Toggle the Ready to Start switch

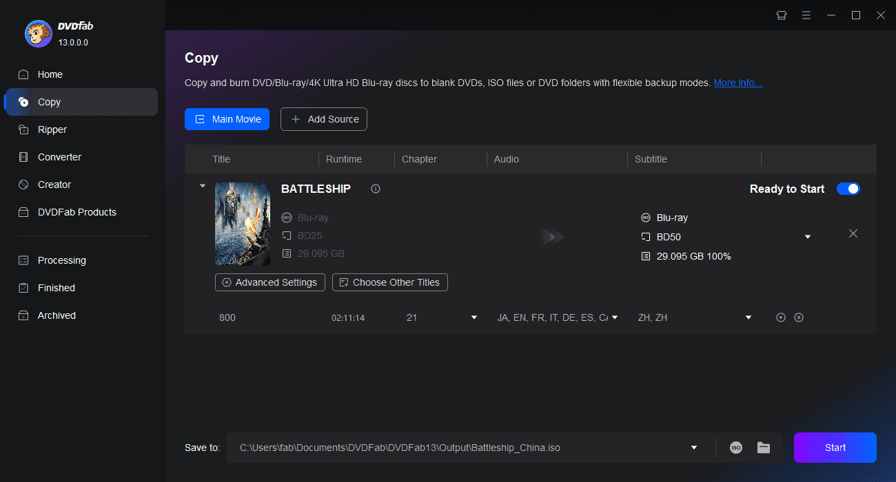click(848, 189)
